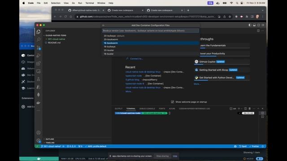
Task: Open the Terminal menu in macOS menu bar
Action: point(90,3)
